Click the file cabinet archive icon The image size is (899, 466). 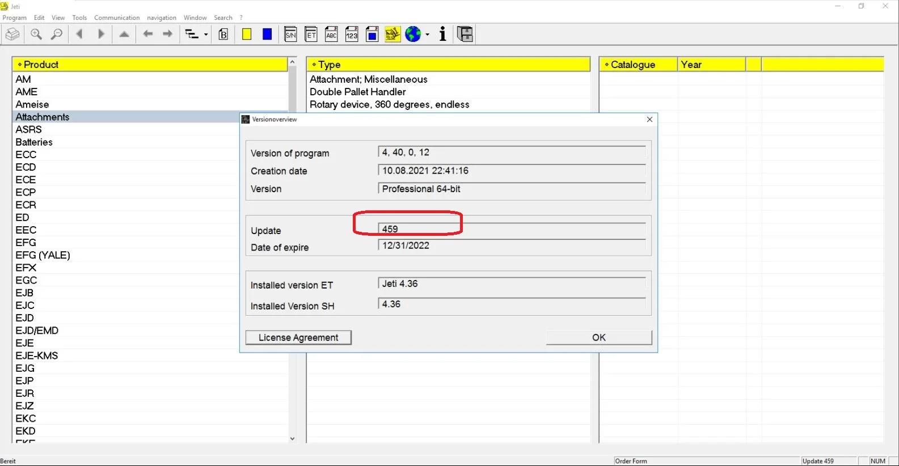tap(465, 35)
